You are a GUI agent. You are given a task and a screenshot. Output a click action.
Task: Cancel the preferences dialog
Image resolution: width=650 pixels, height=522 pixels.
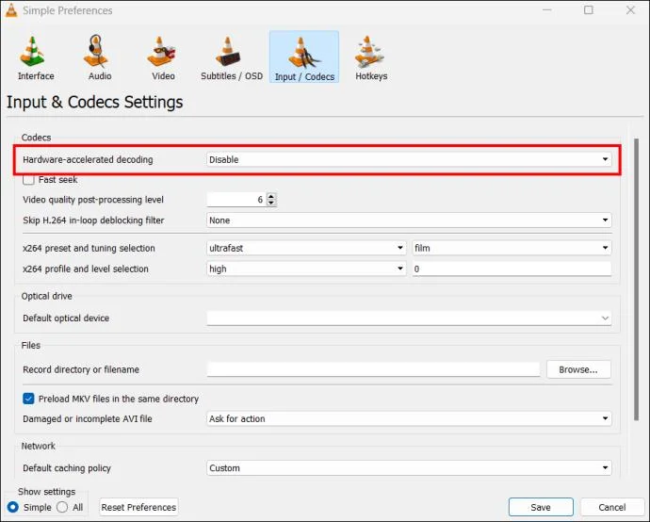point(612,507)
